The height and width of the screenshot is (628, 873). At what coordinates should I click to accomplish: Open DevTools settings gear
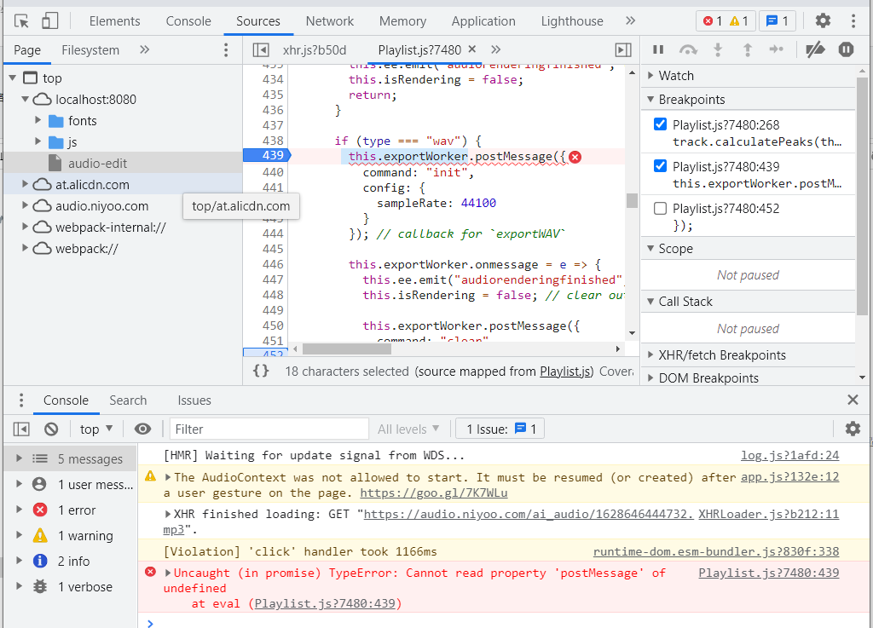tap(824, 20)
